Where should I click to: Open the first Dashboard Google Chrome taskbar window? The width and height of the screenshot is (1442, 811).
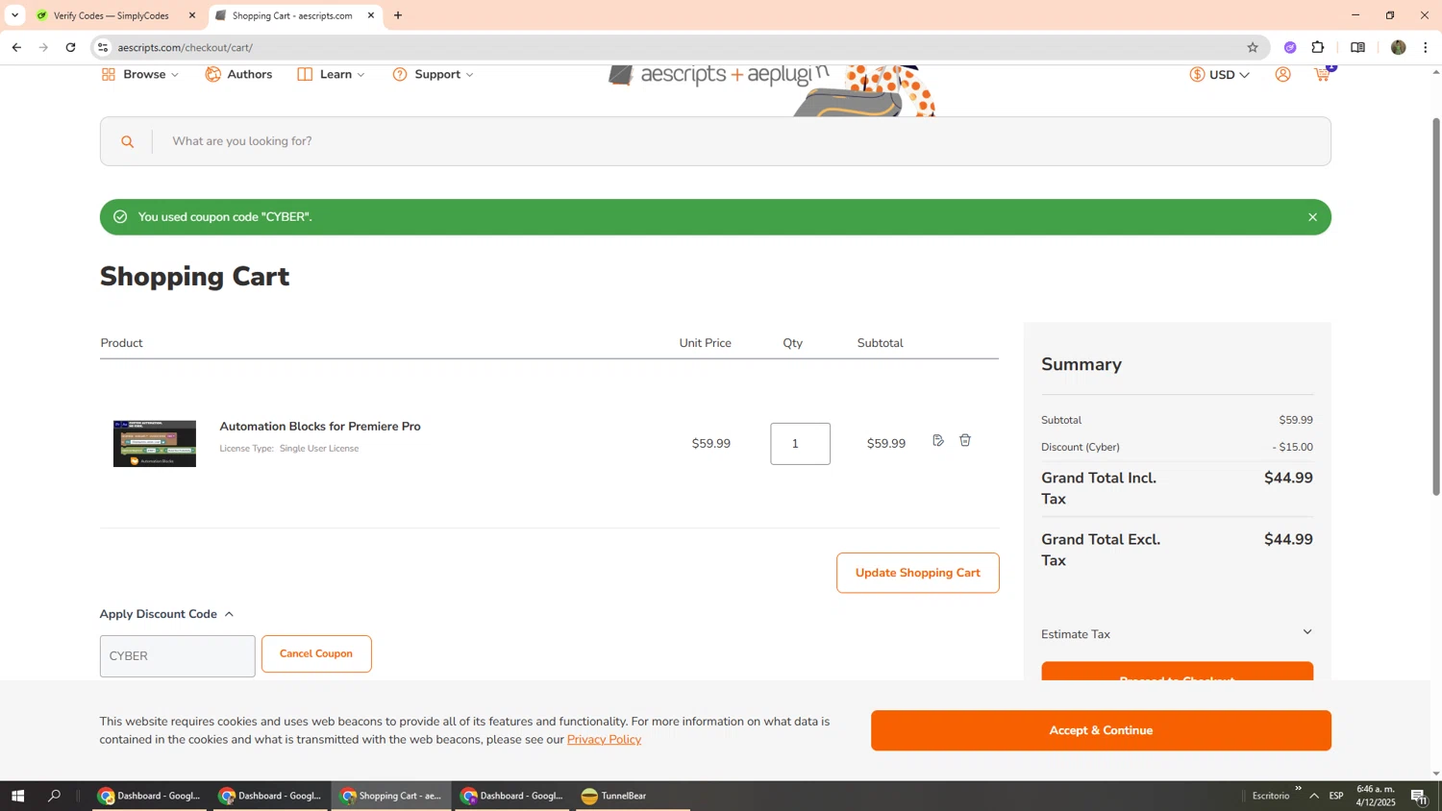click(x=149, y=796)
